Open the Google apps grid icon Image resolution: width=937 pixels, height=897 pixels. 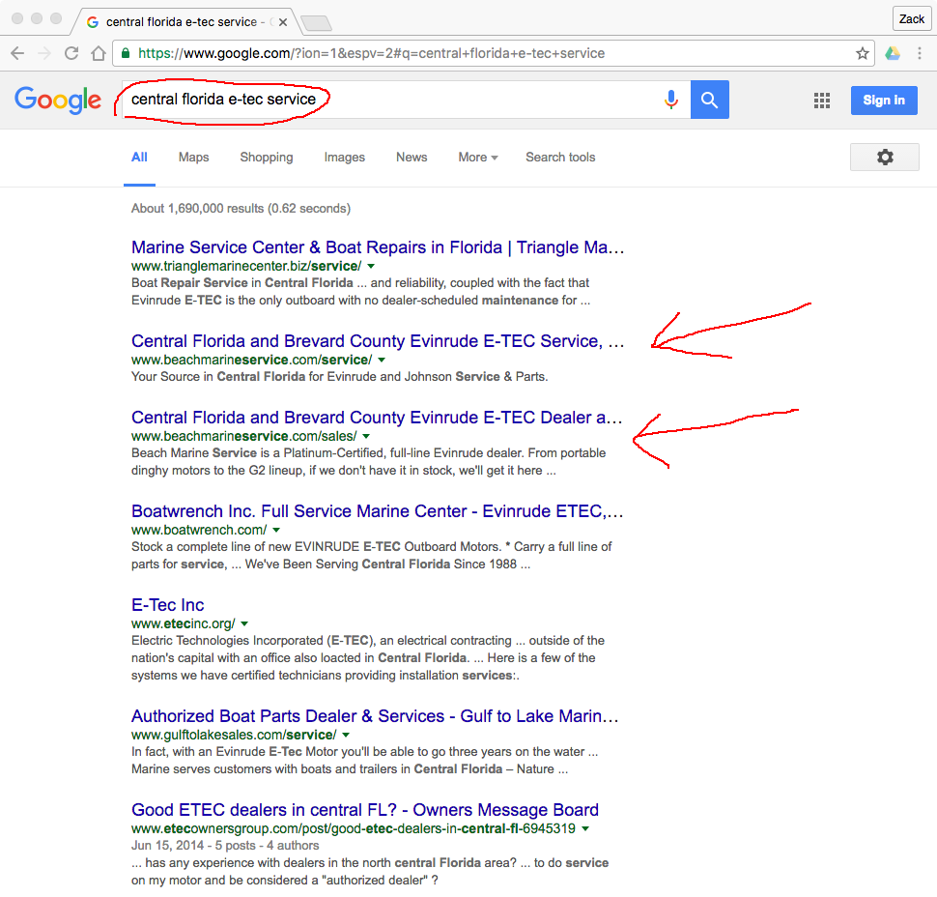[x=822, y=101]
